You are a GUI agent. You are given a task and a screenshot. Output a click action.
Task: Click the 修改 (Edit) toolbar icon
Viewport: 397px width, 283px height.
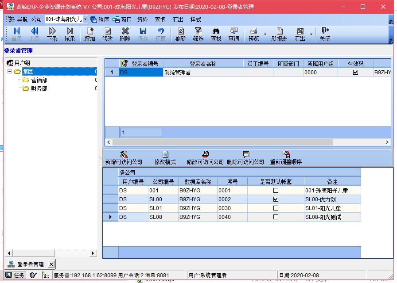click(x=108, y=32)
